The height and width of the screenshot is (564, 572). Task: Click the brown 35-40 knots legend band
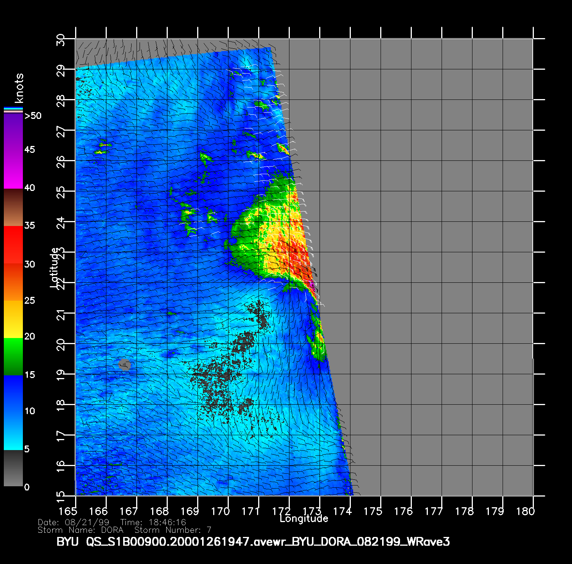click(13, 208)
